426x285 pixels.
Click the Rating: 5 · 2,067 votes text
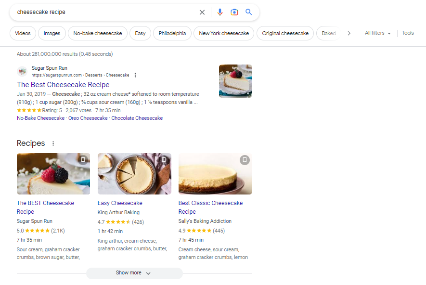[67, 111]
